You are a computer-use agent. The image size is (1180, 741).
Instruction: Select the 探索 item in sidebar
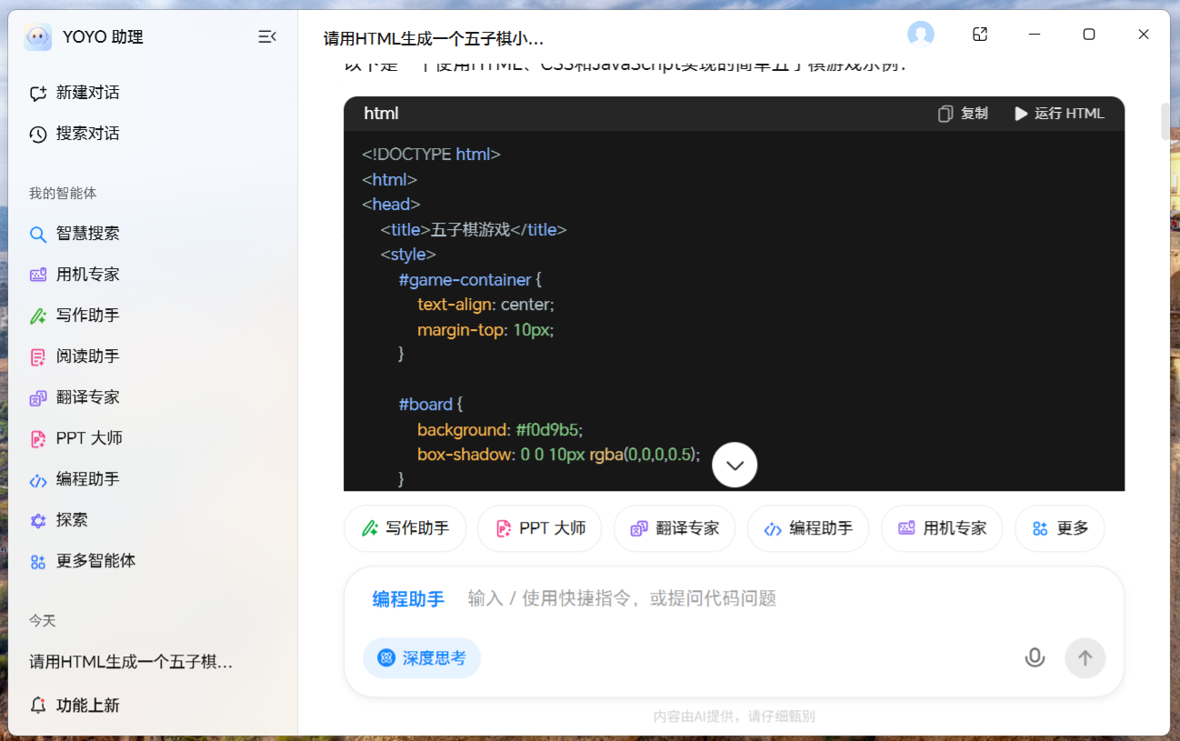tap(73, 519)
